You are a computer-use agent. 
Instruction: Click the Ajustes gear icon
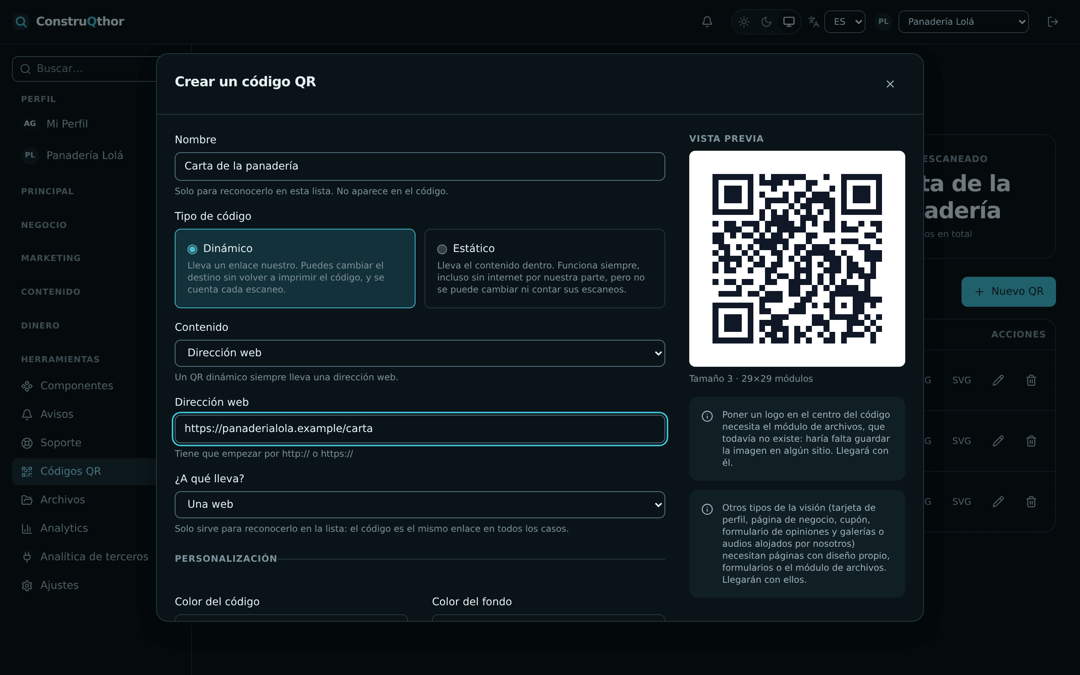click(x=27, y=585)
